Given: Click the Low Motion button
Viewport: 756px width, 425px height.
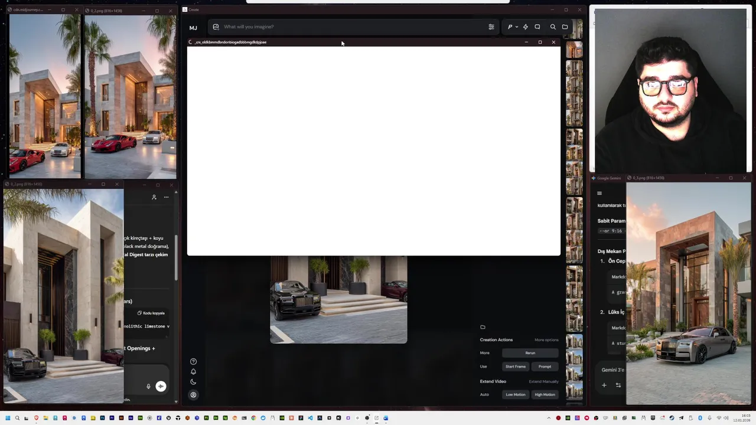Looking at the screenshot, I should [x=516, y=394].
